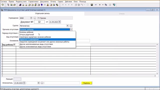Open the Окно menu

pos(75,2)
